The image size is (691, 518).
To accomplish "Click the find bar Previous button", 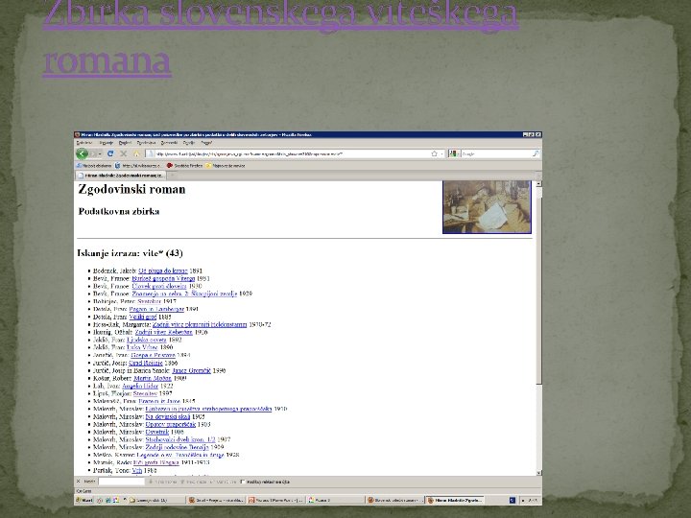I will coord(194,482).
